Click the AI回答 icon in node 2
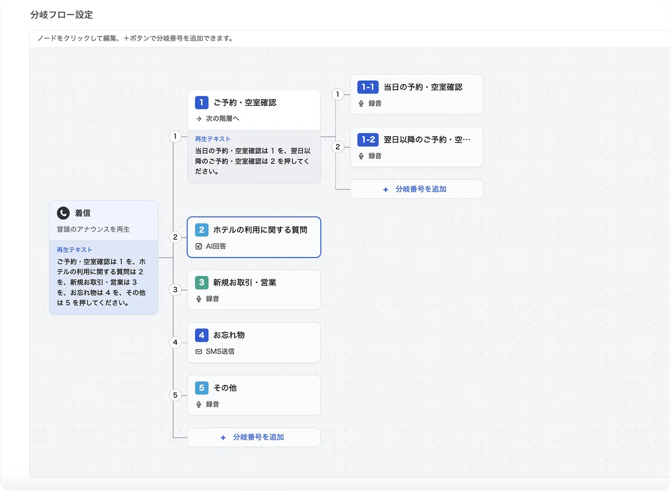Screen dimensions: 670x491 tap(198, 246)
